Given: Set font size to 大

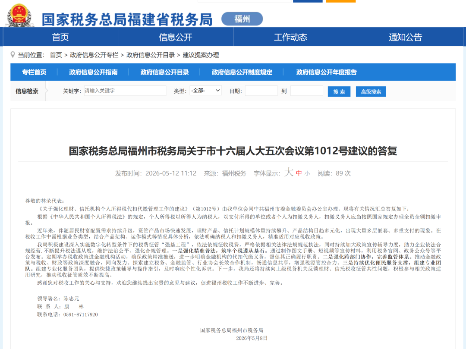Looking at the screenshot, I should click(289, 172).
